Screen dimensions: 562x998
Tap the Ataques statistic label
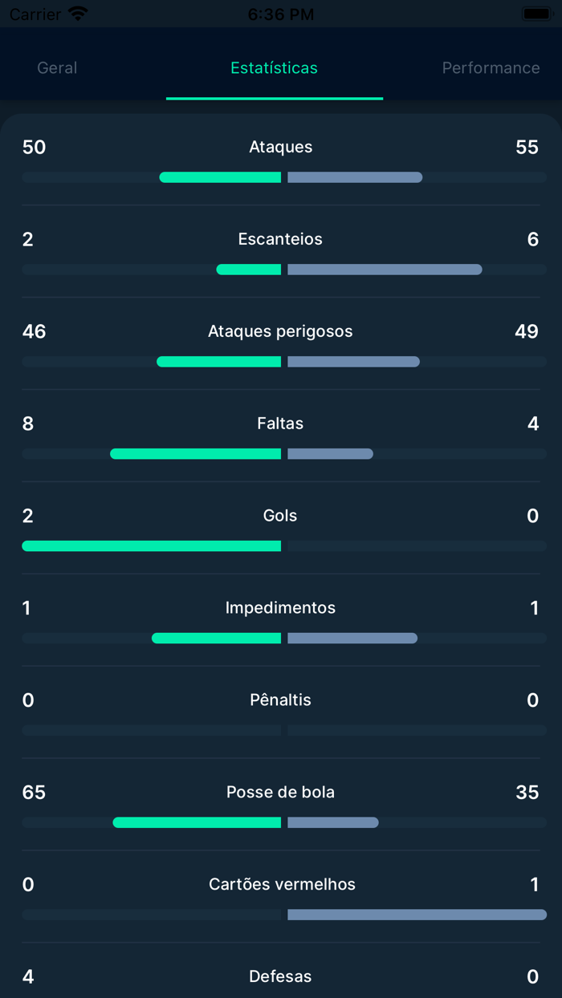[x=280, y=146]
